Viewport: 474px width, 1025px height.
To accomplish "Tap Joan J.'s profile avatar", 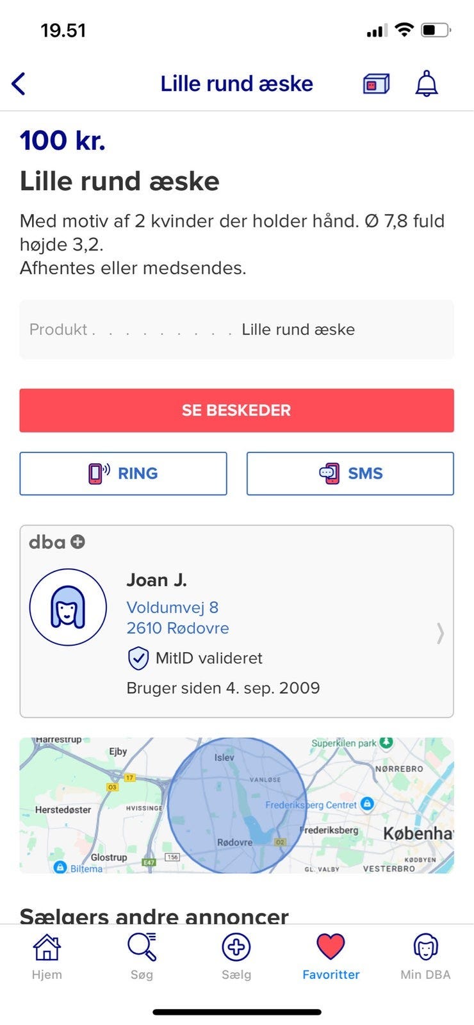I will [x=68, y=607].
